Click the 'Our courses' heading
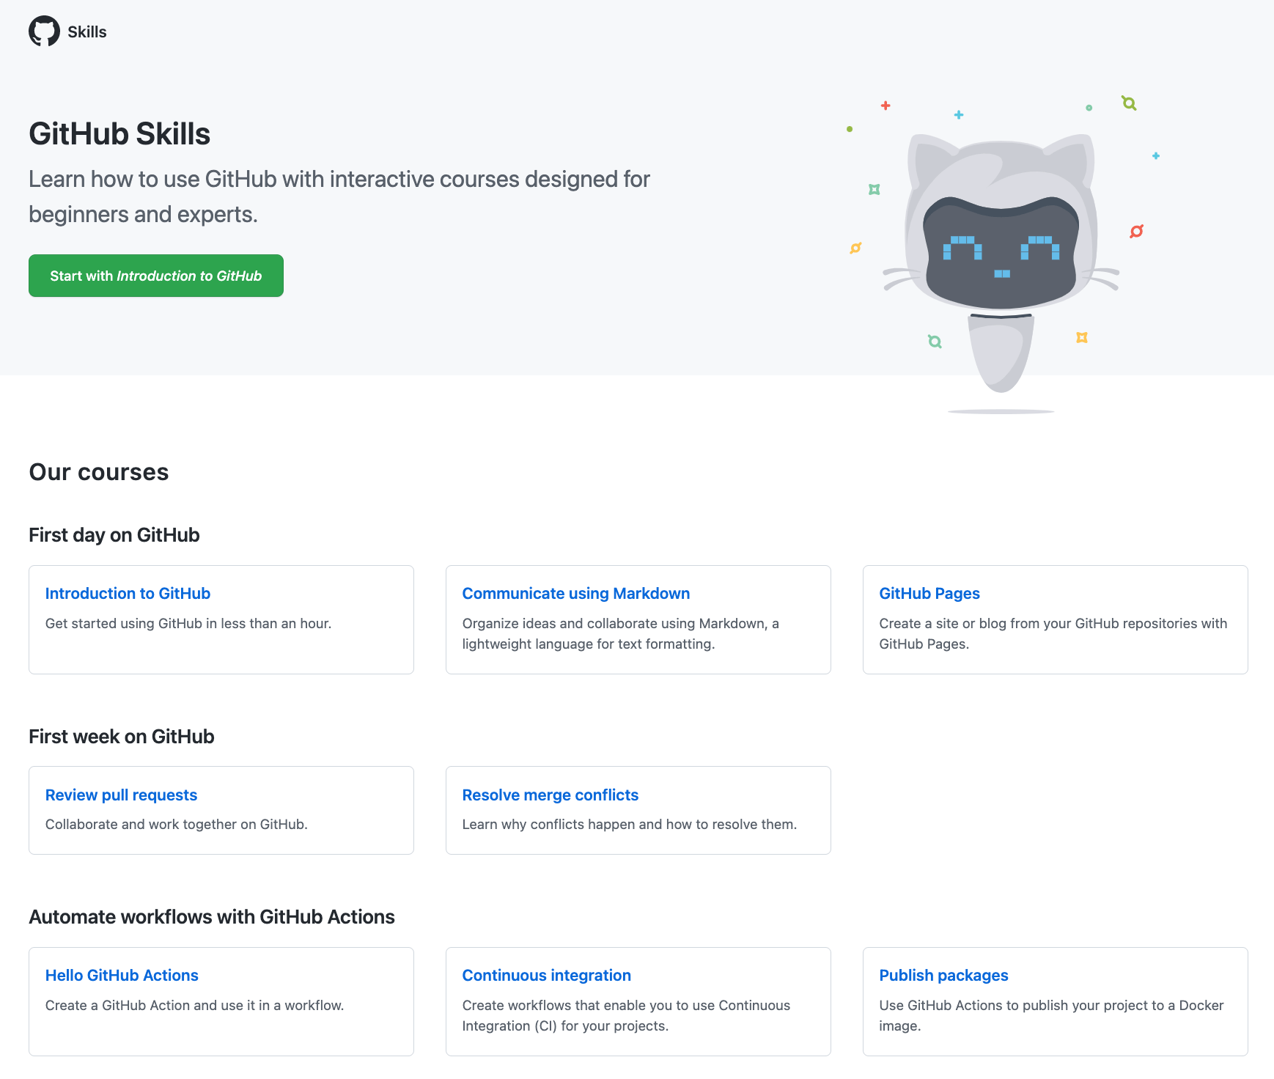Screen dimensions: 1274x1079 pos(99,472)
